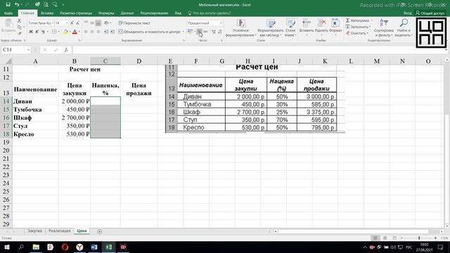The image size is (450, 253).
Task: Align cell content to the vertical middle
Action: pyautogui.click(x=92, y=23)
